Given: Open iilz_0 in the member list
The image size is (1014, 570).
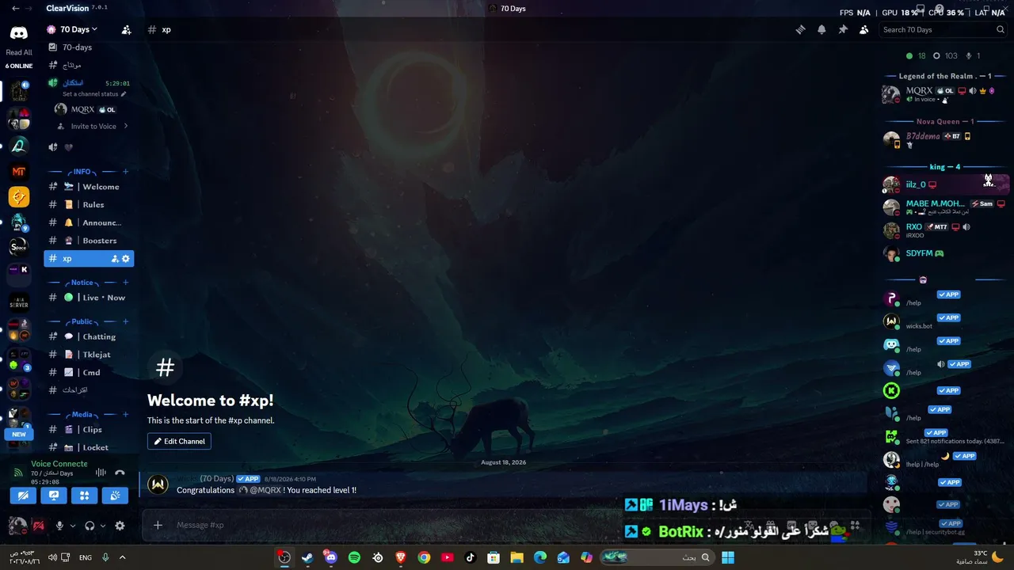Looking at the screenshot, I should tap(944, 184).
